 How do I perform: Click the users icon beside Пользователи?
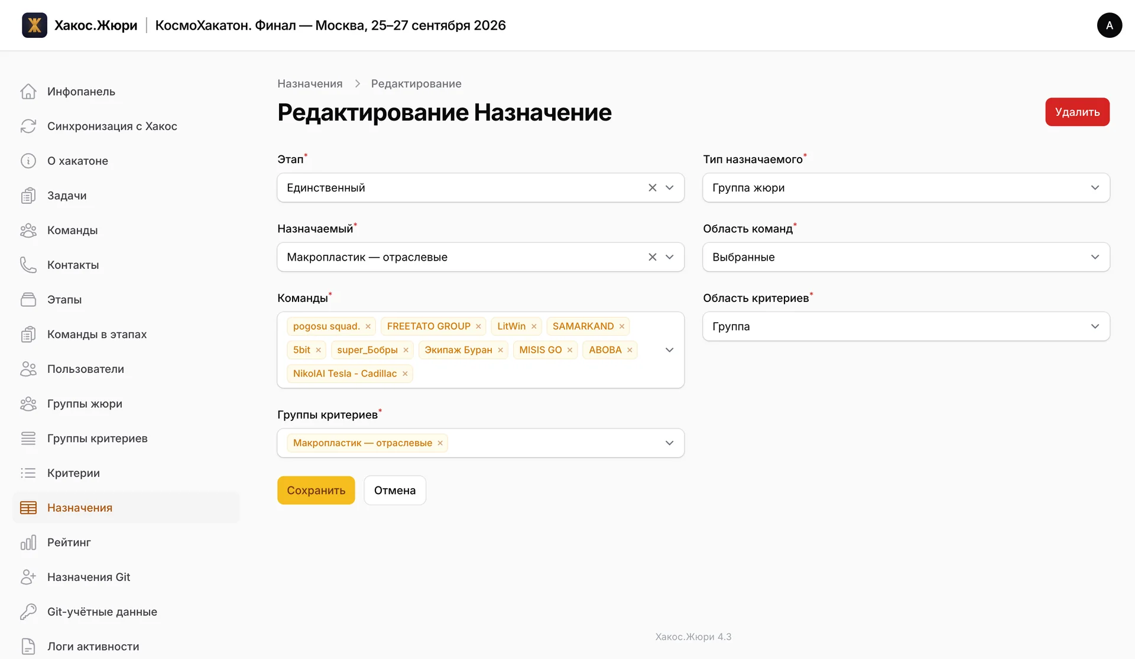28,369
